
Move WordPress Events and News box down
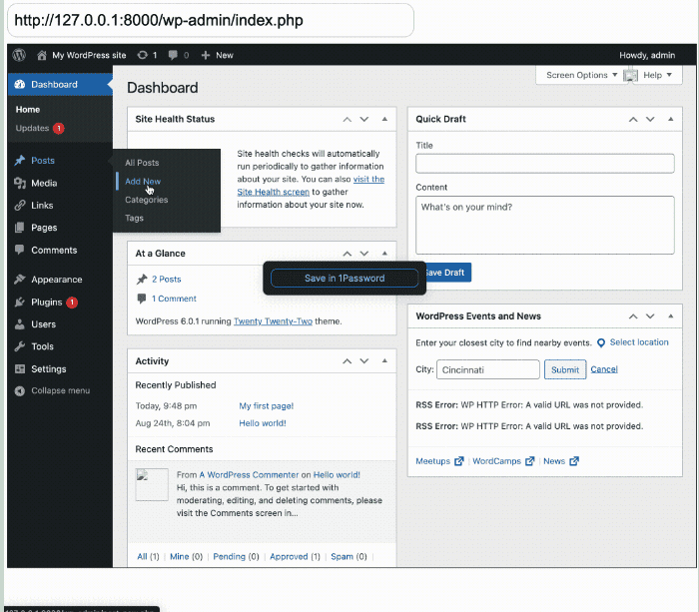(650, 316)
